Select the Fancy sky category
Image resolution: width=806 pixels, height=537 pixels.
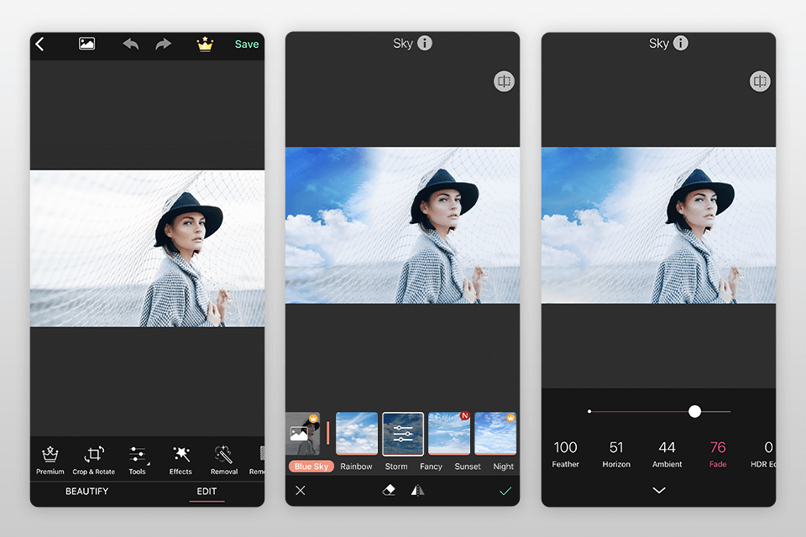(431, 467)
